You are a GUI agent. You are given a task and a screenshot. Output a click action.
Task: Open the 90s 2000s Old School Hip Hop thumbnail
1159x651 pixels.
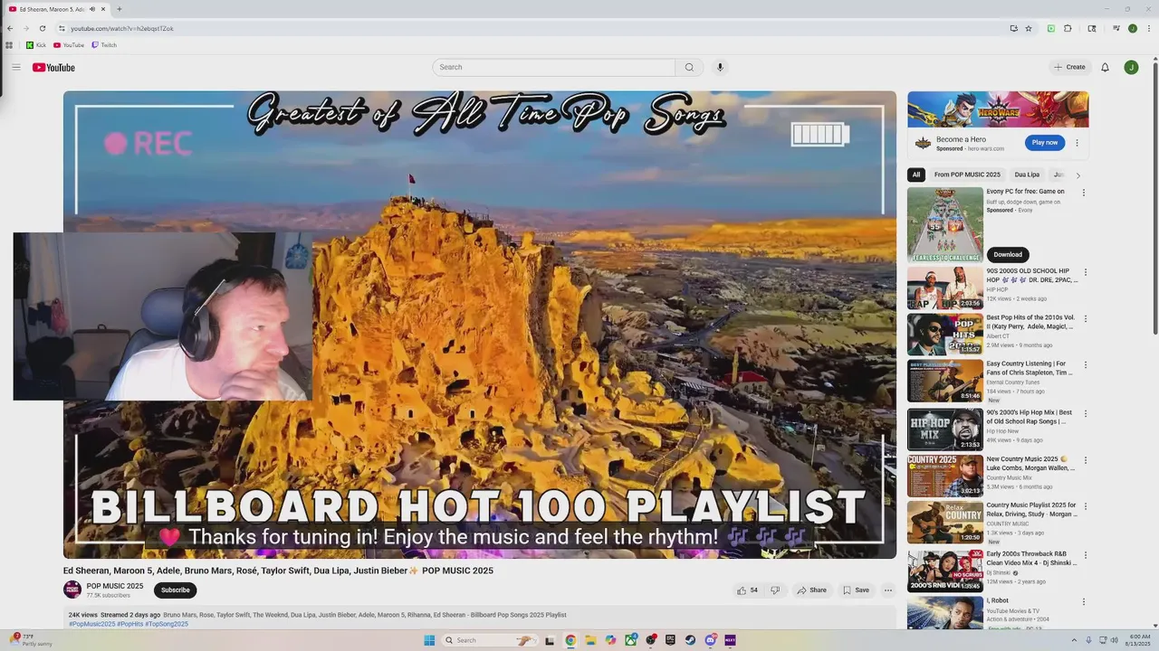pos(945,288)
